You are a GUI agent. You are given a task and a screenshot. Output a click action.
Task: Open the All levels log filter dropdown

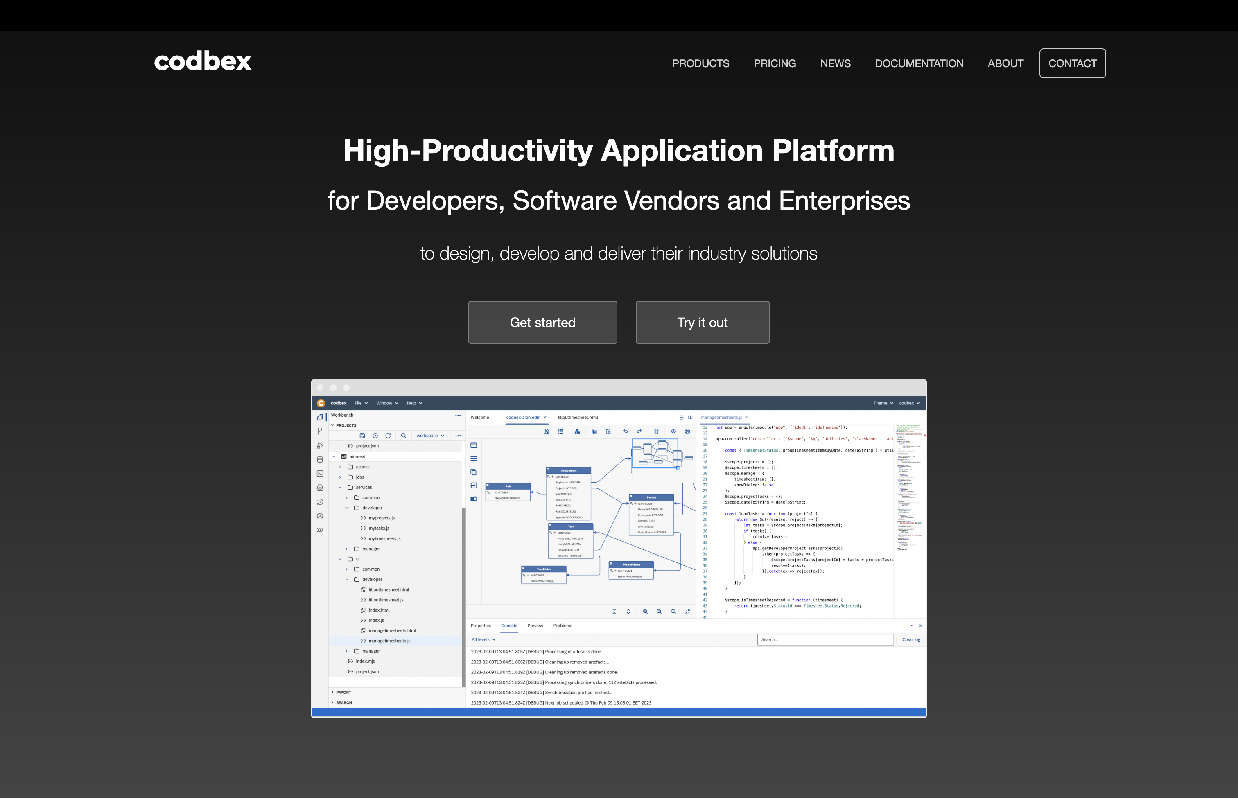click(x=484, y=640)
